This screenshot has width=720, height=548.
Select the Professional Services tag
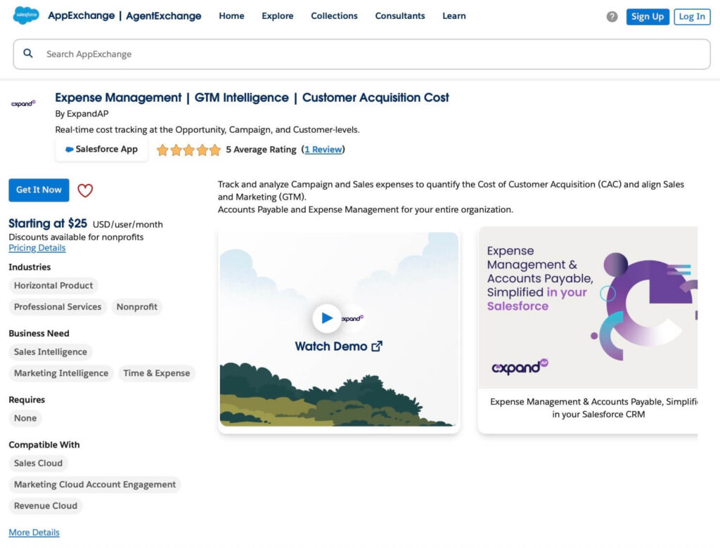[58, 306]
